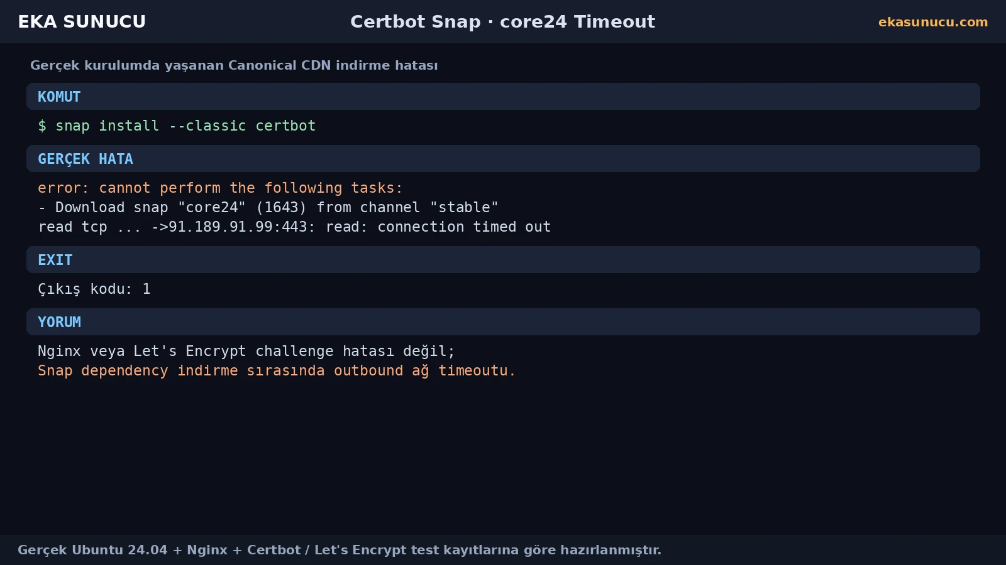
Task: Click the subtitle about Canonical CDN hatası
Action: 234,65
